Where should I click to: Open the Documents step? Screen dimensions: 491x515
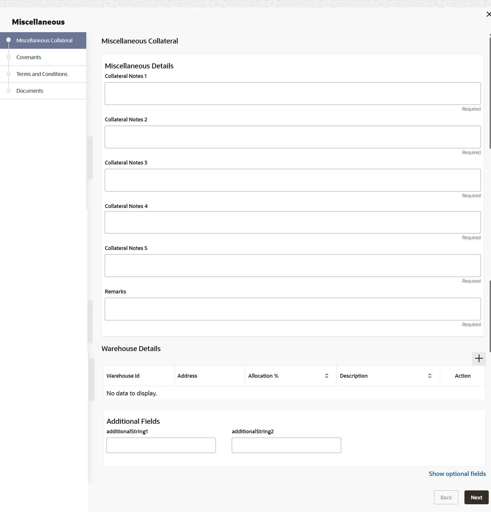[43, 91]
